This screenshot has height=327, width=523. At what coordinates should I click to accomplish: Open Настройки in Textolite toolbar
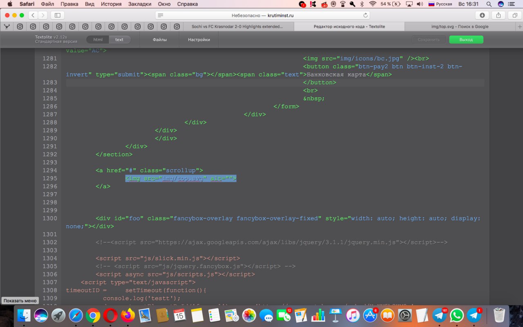(x=199, y=40)
